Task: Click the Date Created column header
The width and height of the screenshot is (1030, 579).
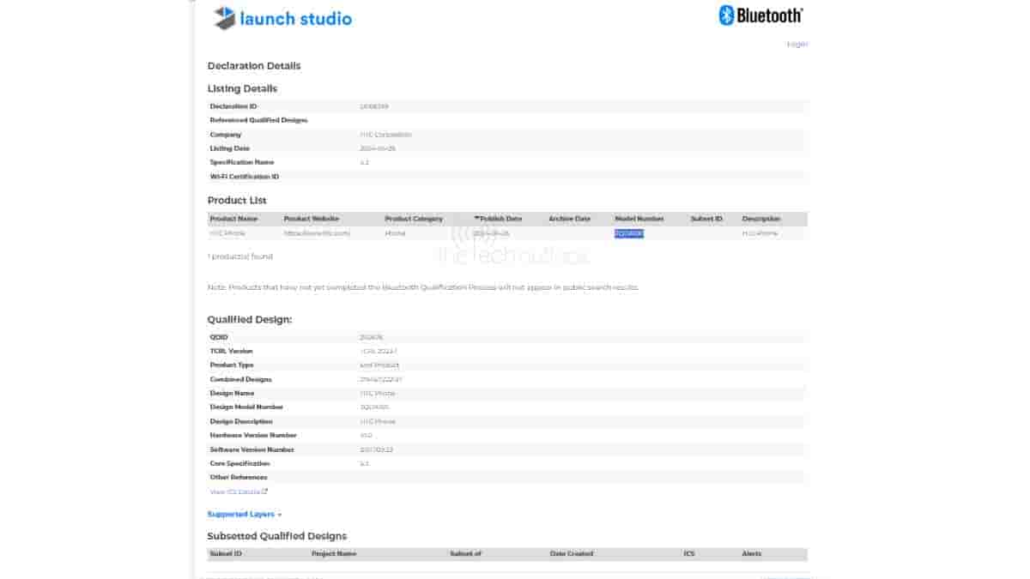Action: click(x=571, y=553)
